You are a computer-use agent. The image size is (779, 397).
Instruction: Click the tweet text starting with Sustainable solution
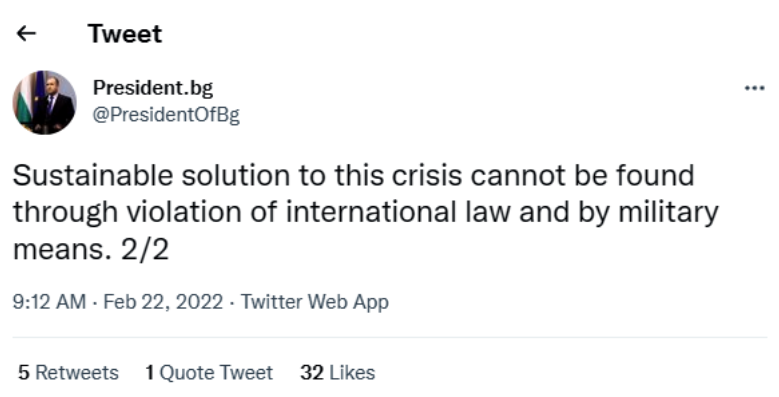[x=366, y=212]
